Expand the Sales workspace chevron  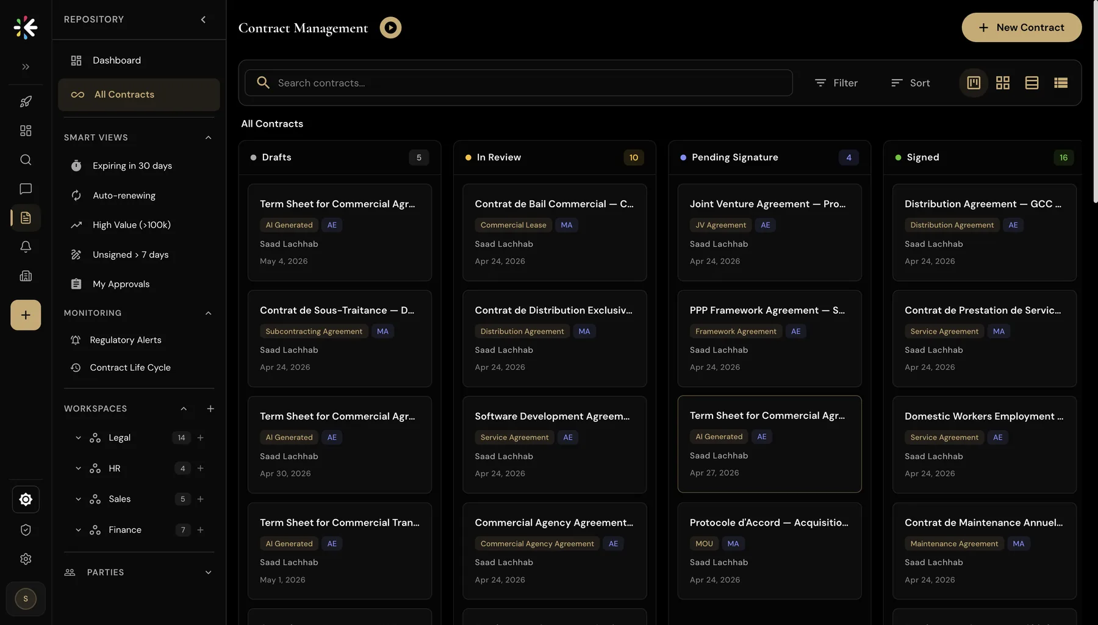(78, 499)
